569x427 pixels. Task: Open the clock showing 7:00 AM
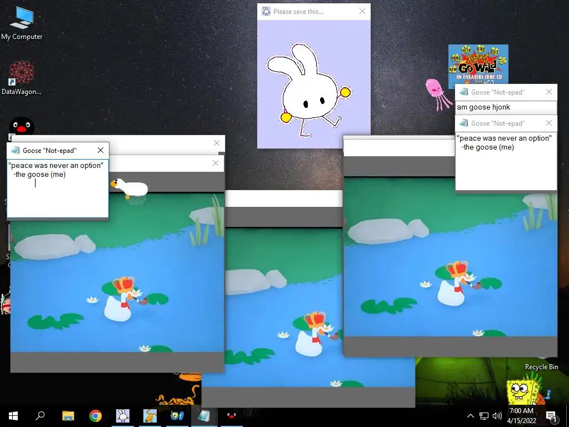coord(521,416)
